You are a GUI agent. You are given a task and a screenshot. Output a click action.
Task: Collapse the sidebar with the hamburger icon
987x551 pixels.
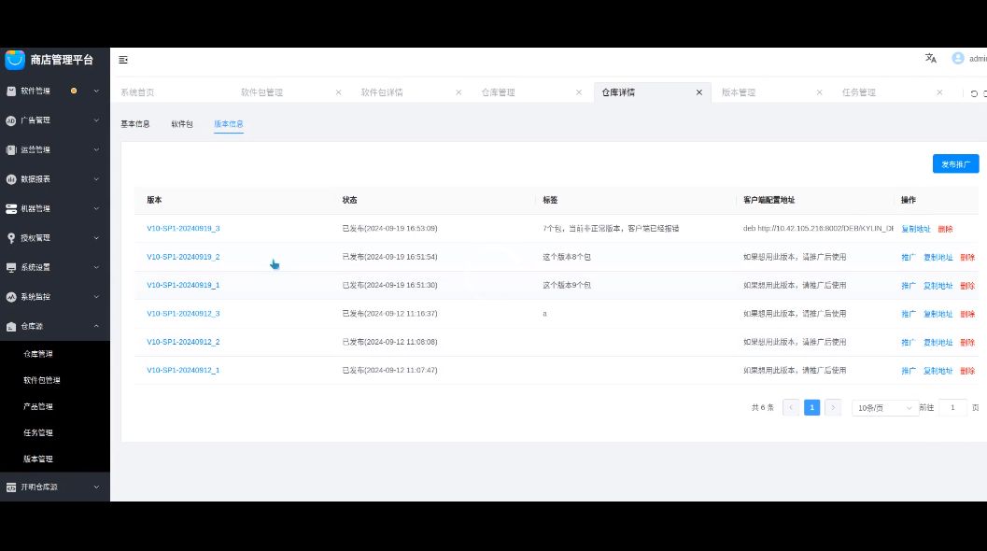click(123, 60)
